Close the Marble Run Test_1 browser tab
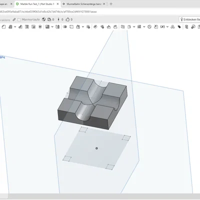 coord(57,4)
